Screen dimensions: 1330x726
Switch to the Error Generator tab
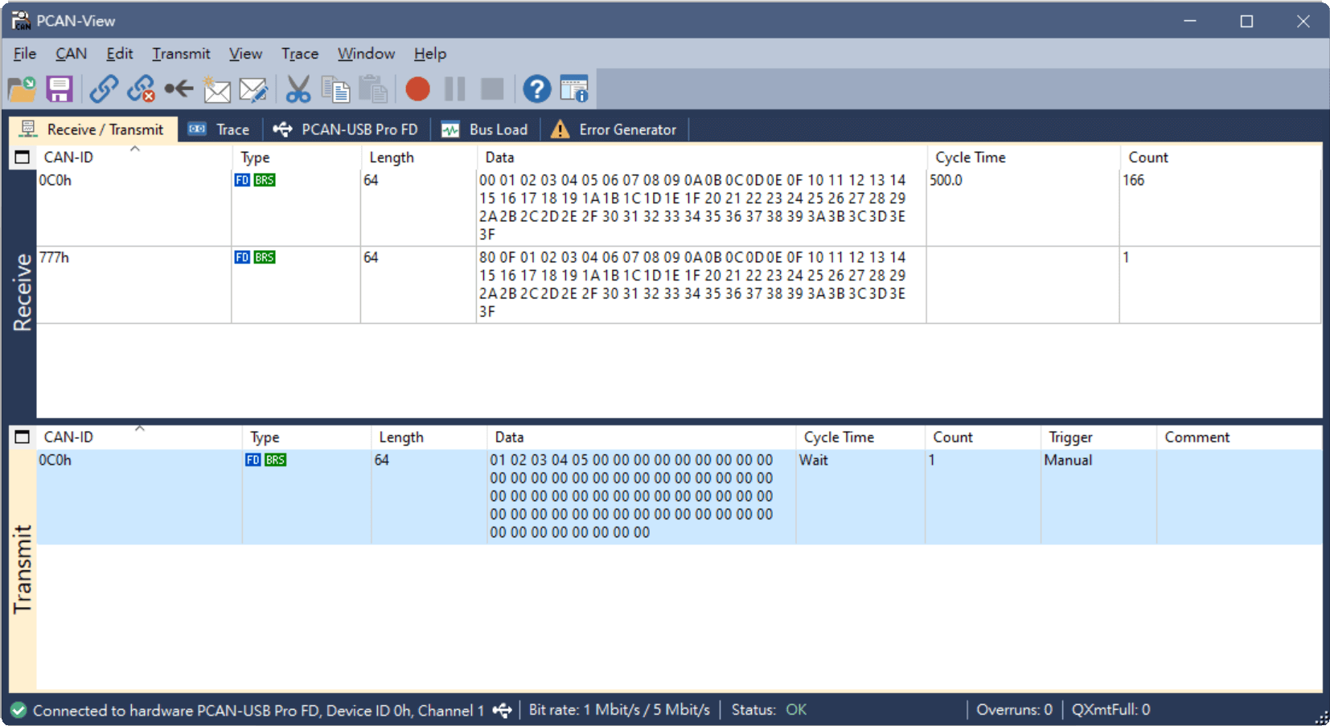point(614,129)
